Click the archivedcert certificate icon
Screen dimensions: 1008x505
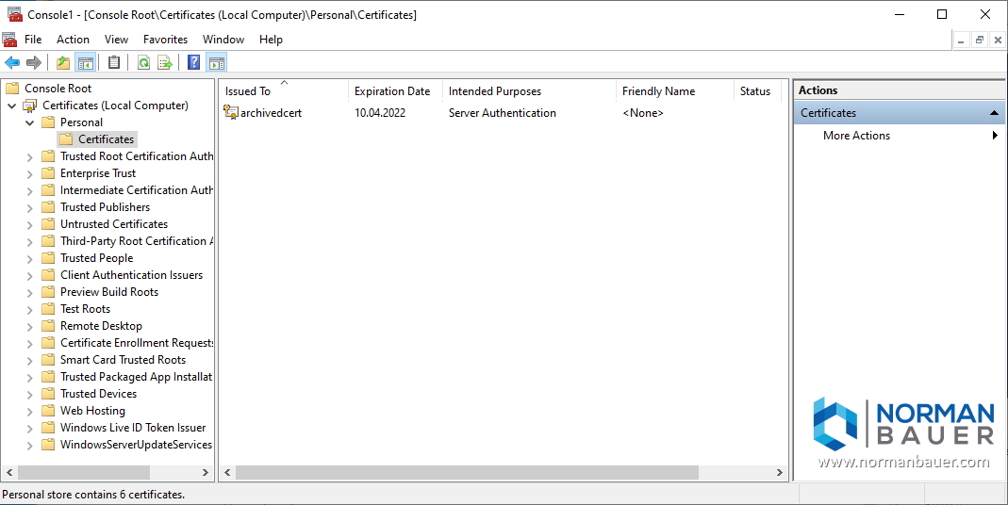click(x=231, y=113)
